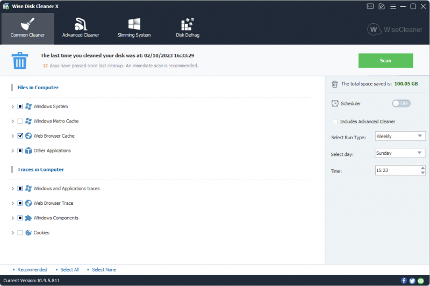Open the Select day dropdown
This screenshot has width=430, height=286.
[400, 153]
